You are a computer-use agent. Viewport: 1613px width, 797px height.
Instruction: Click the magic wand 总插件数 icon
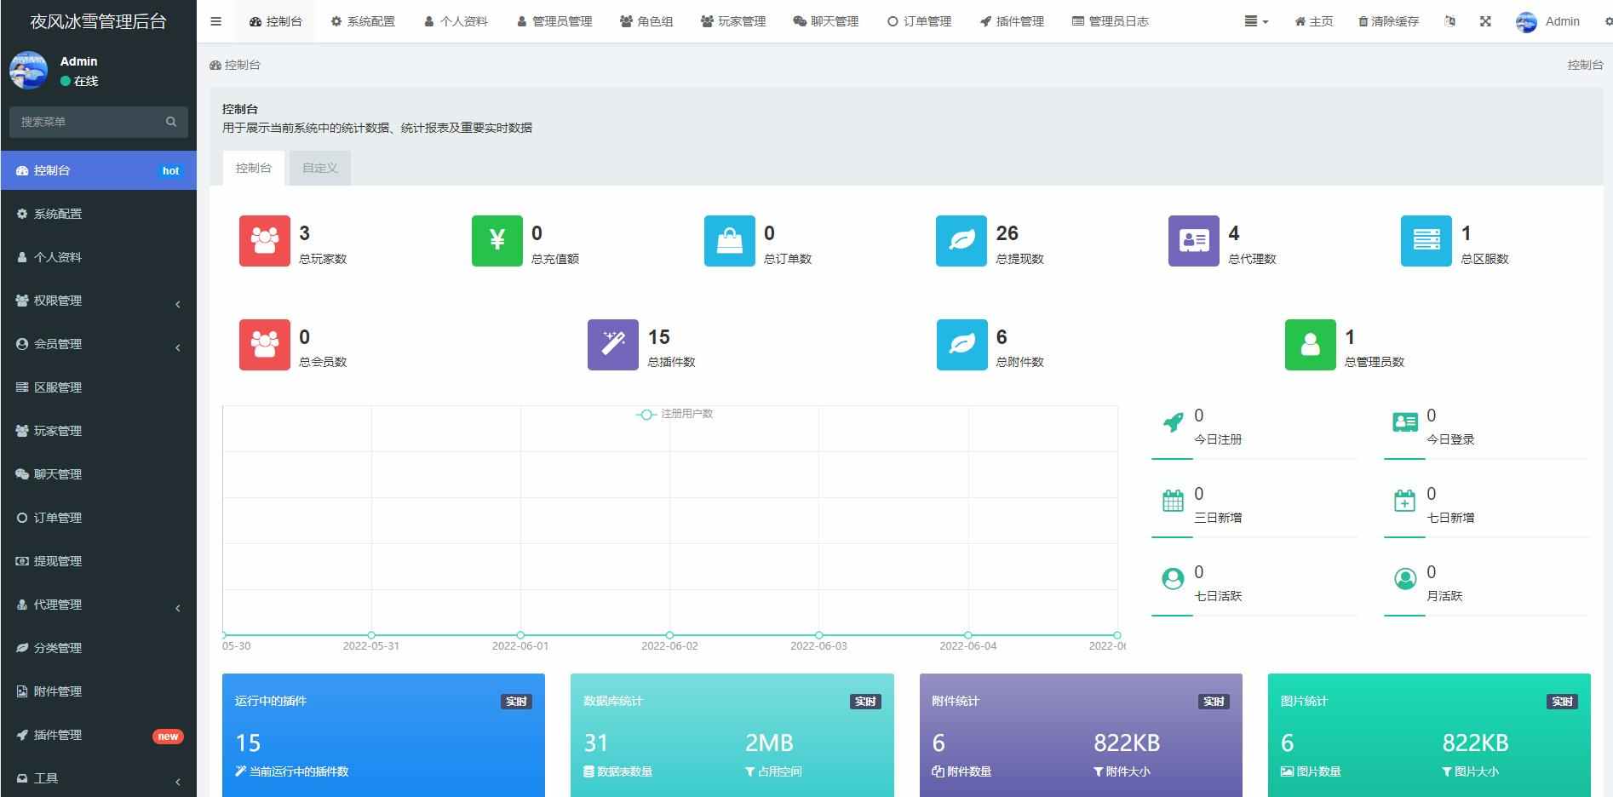[x=613, y=345]
